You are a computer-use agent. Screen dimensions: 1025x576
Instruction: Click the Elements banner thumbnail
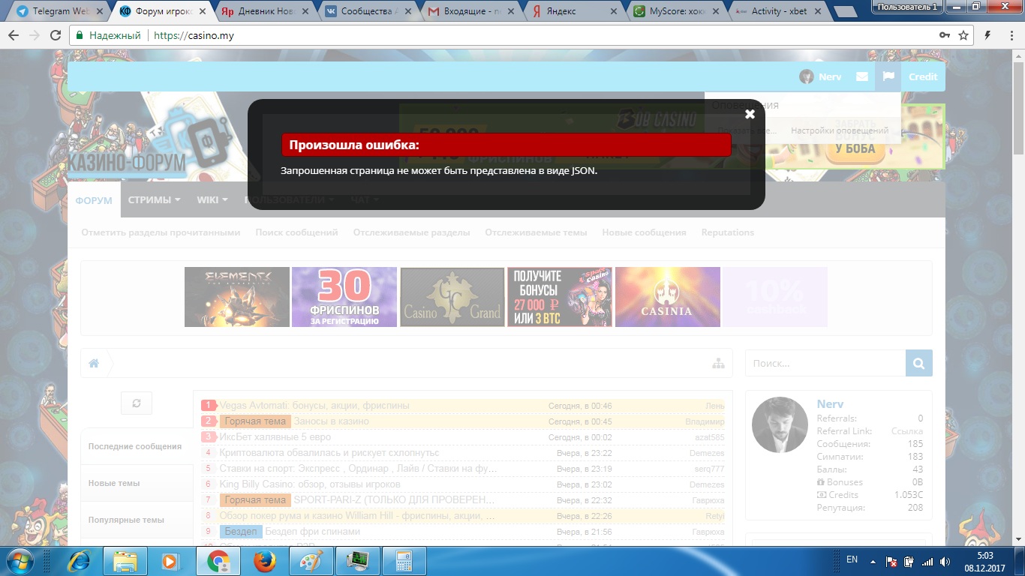click(237, 297)
